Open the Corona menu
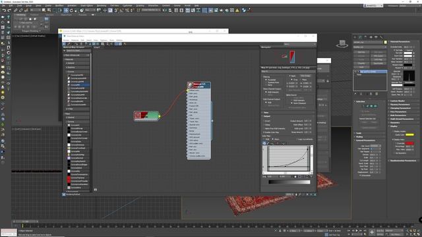This screenshot has width=422, height=237. pyautogui.click(x=177, y=5)
